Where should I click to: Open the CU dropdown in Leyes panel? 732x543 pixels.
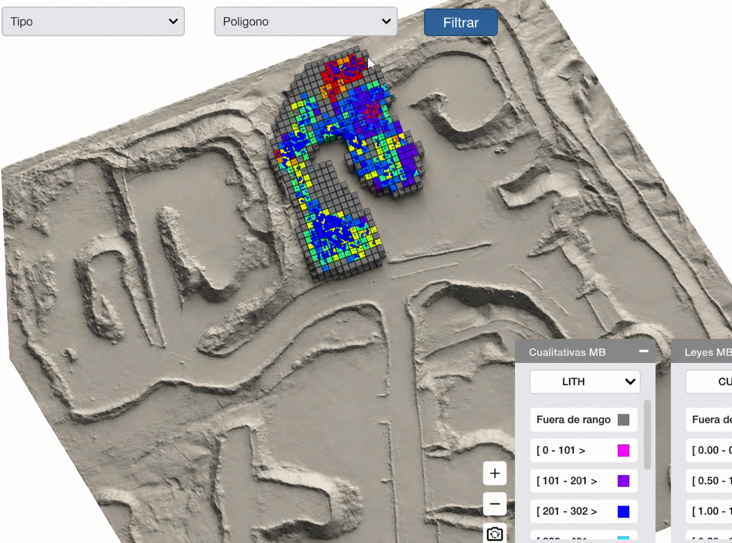[x=709, y=382]
